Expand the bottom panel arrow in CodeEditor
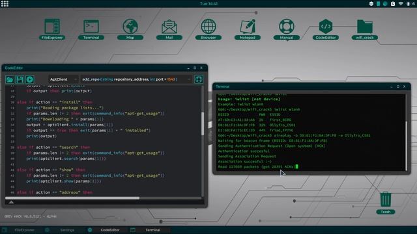 point(11,202)
